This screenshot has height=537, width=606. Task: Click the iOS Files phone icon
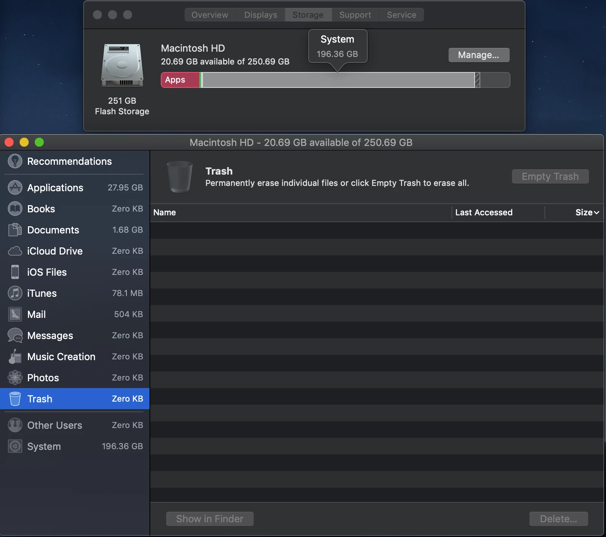(15, 272)
